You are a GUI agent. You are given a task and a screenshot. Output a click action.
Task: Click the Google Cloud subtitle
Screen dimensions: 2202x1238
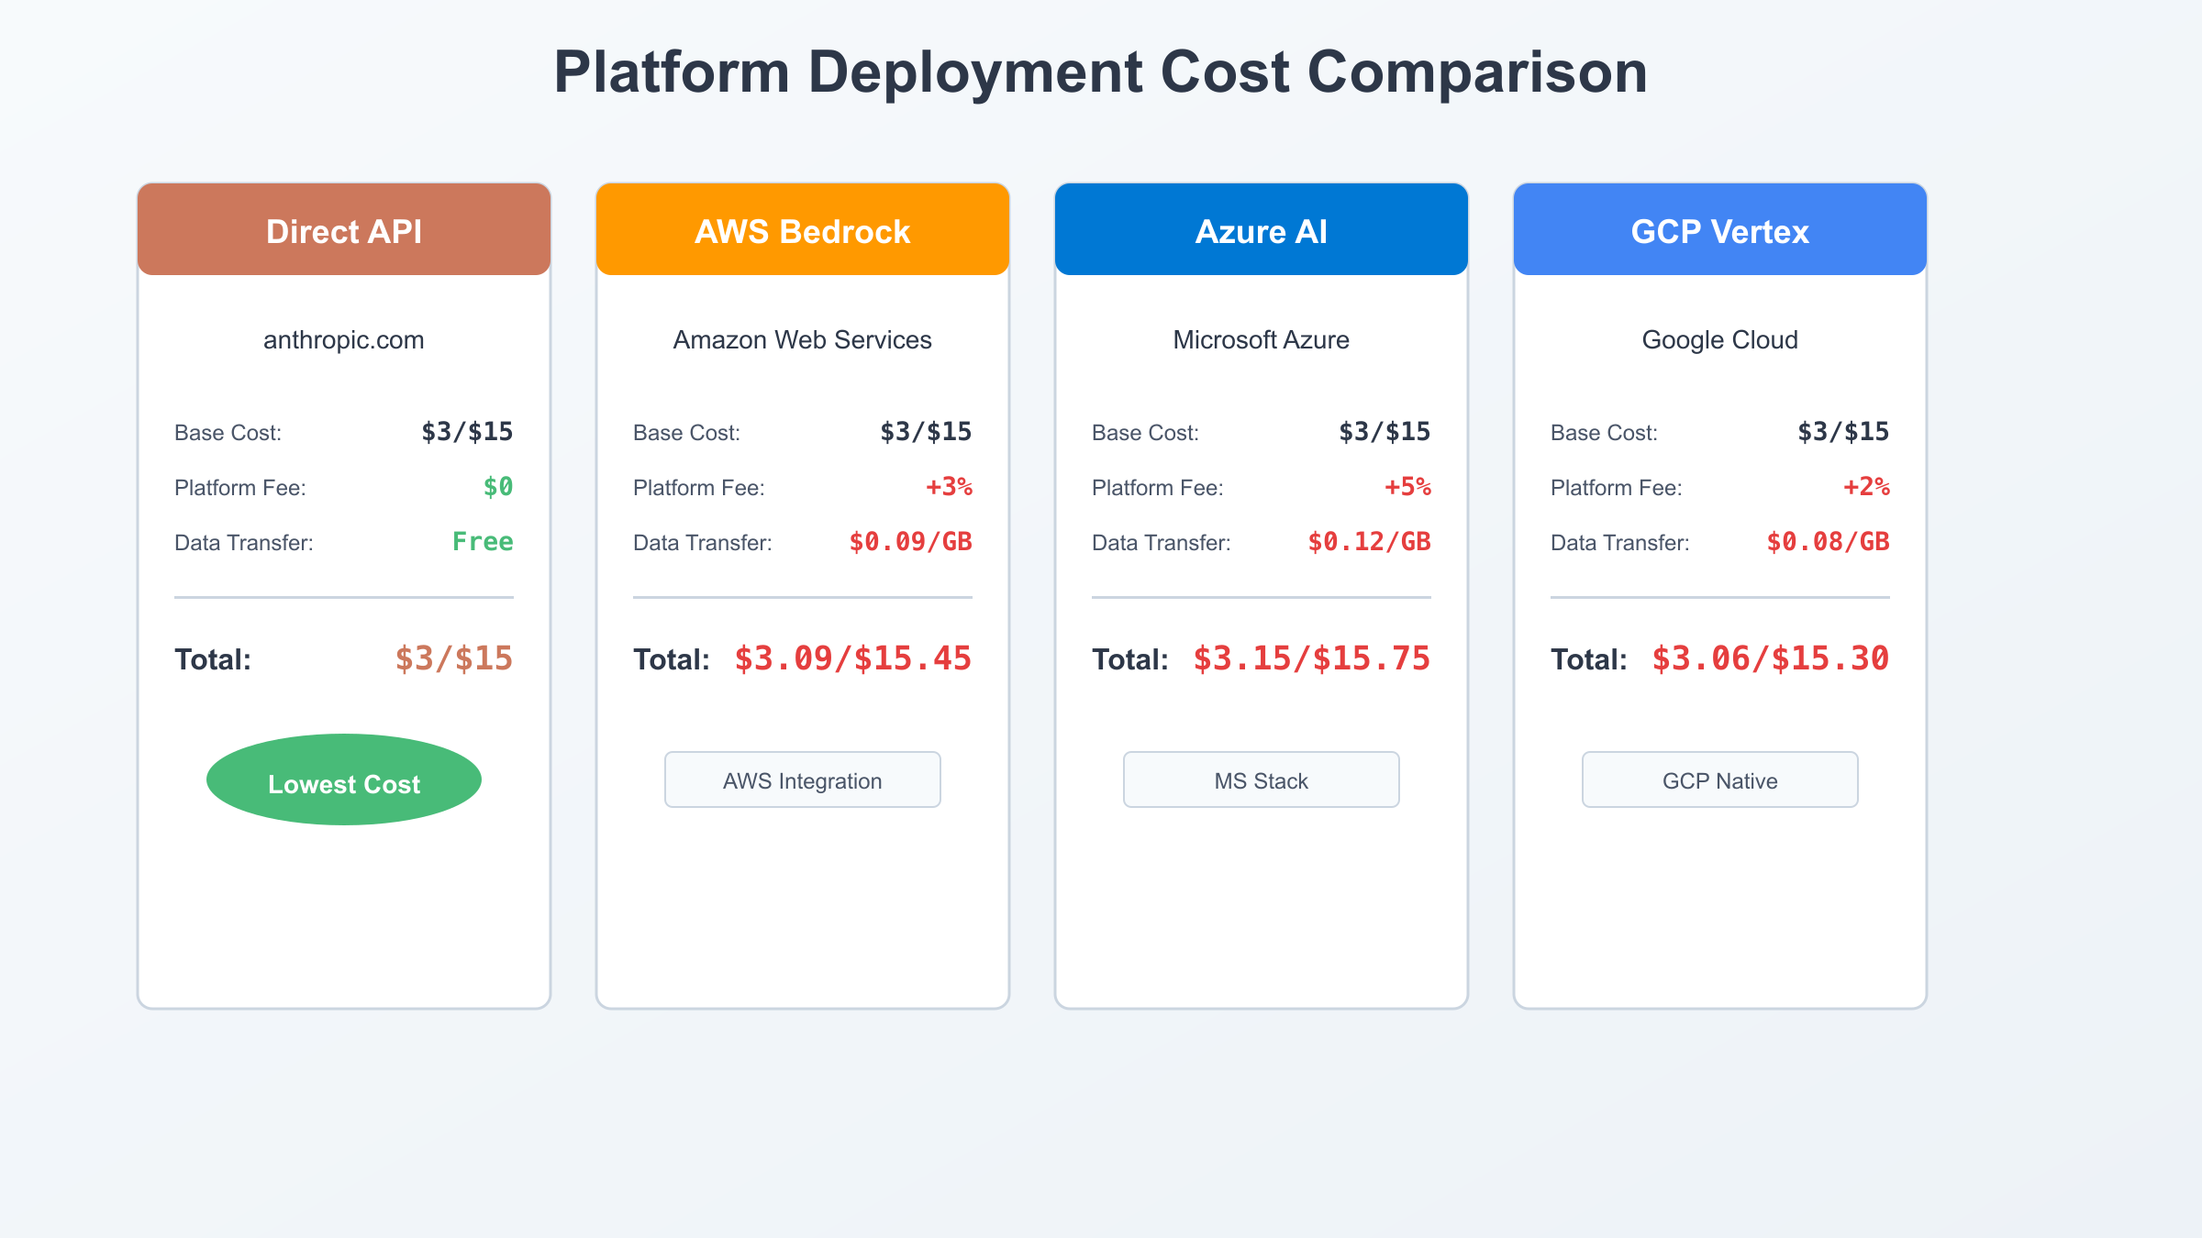1720,340
